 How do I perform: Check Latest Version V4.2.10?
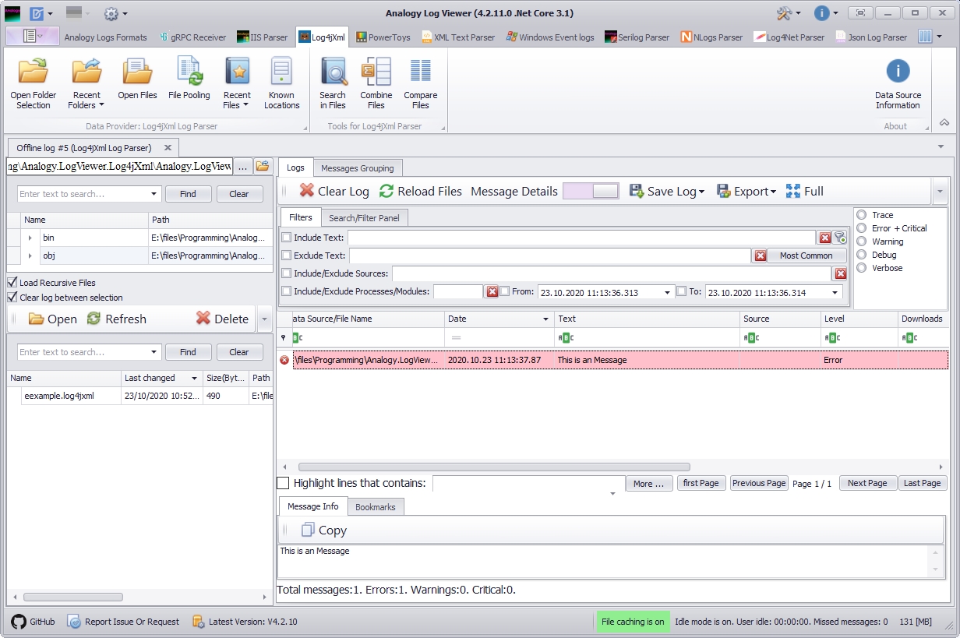[245, 622]
